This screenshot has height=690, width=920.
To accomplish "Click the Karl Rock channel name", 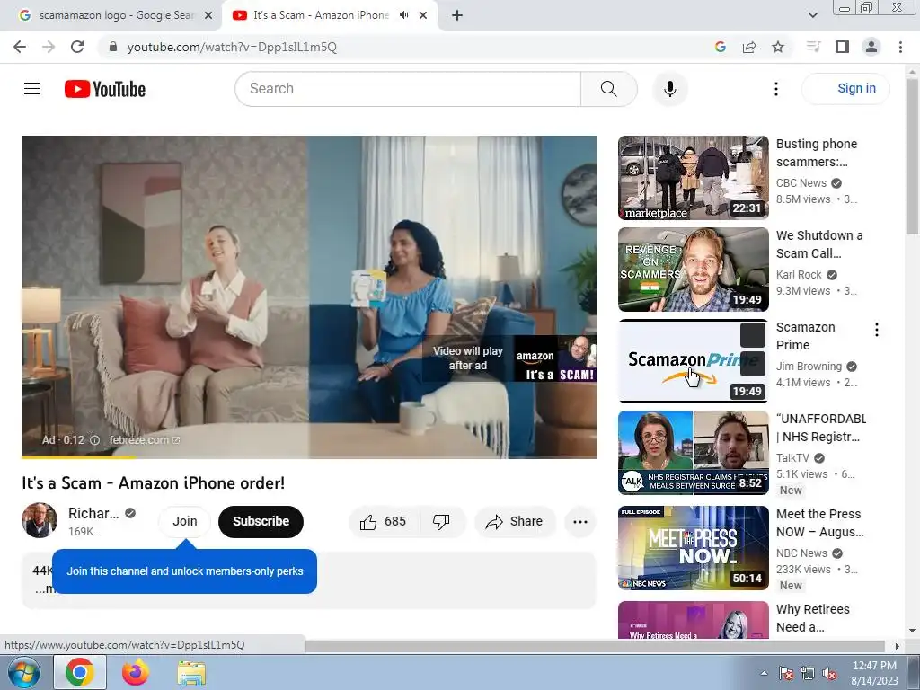I will click(x=799, y=275).
